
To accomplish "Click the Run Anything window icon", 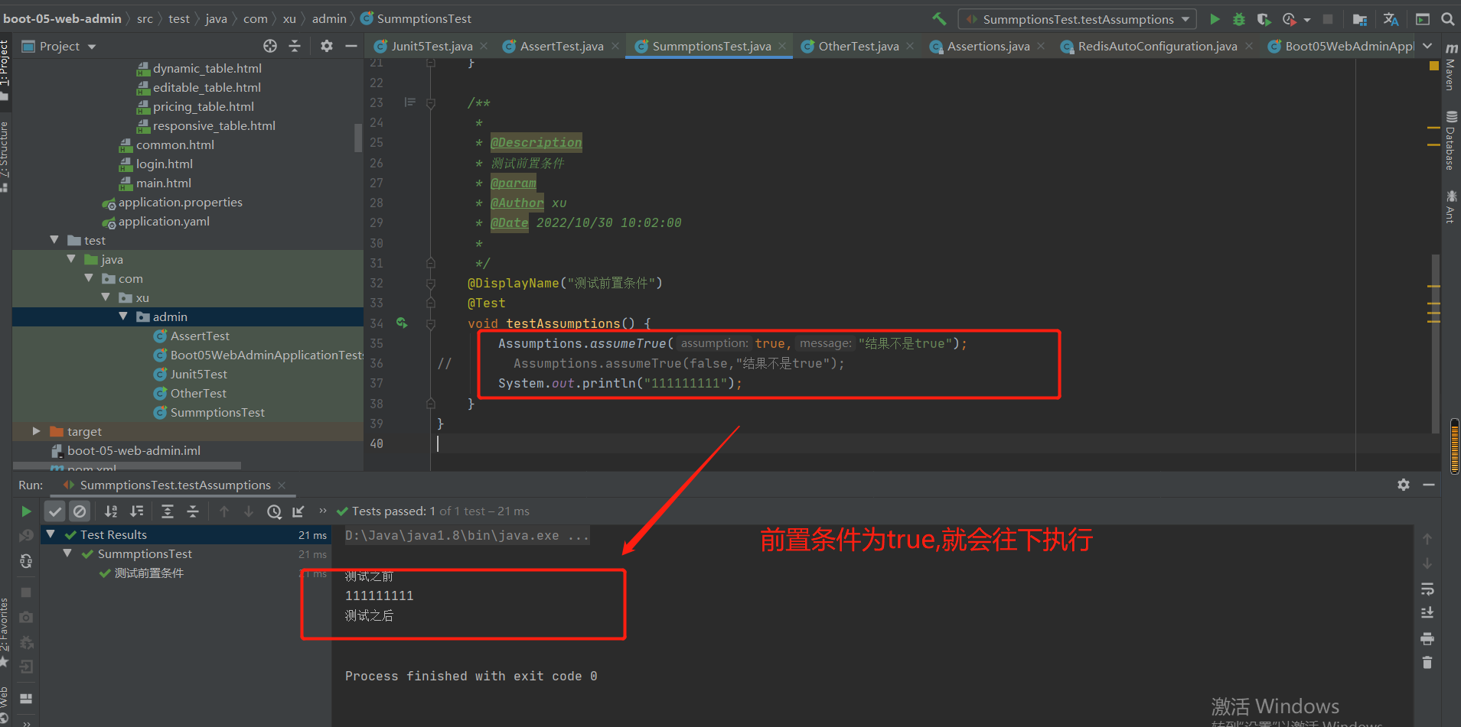I will [1423, 19].
